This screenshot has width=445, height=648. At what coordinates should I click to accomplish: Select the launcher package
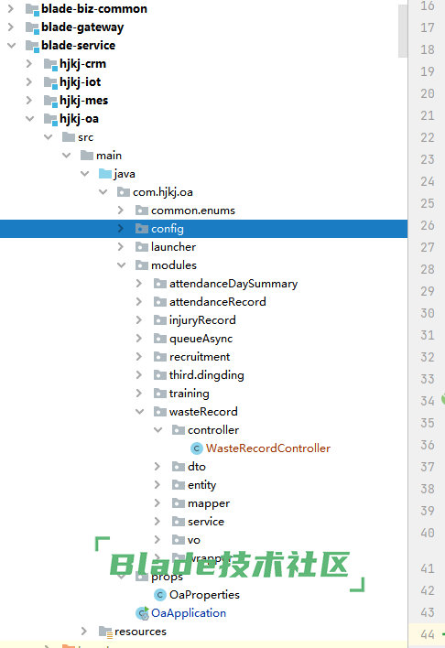pos(173,247)
